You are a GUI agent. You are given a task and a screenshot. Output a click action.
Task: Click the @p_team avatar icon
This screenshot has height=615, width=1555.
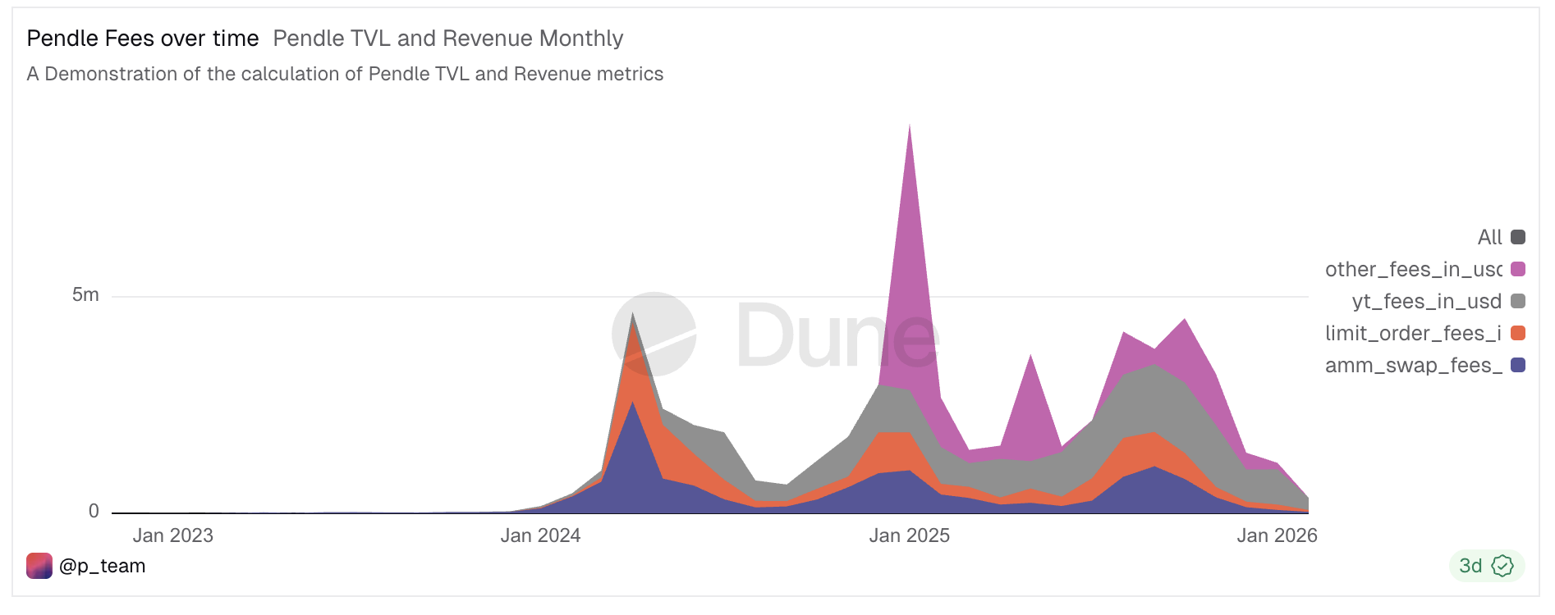39,566
